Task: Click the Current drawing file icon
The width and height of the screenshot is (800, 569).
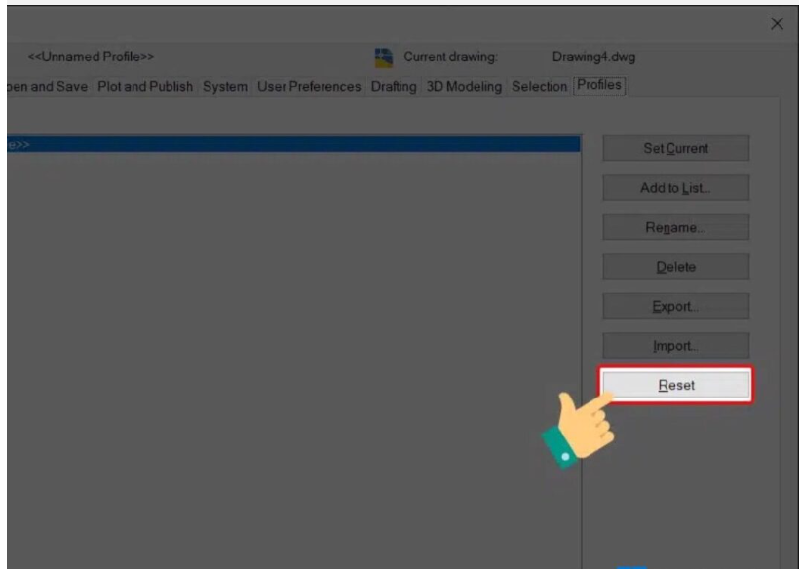Action: tap(385, 57)
